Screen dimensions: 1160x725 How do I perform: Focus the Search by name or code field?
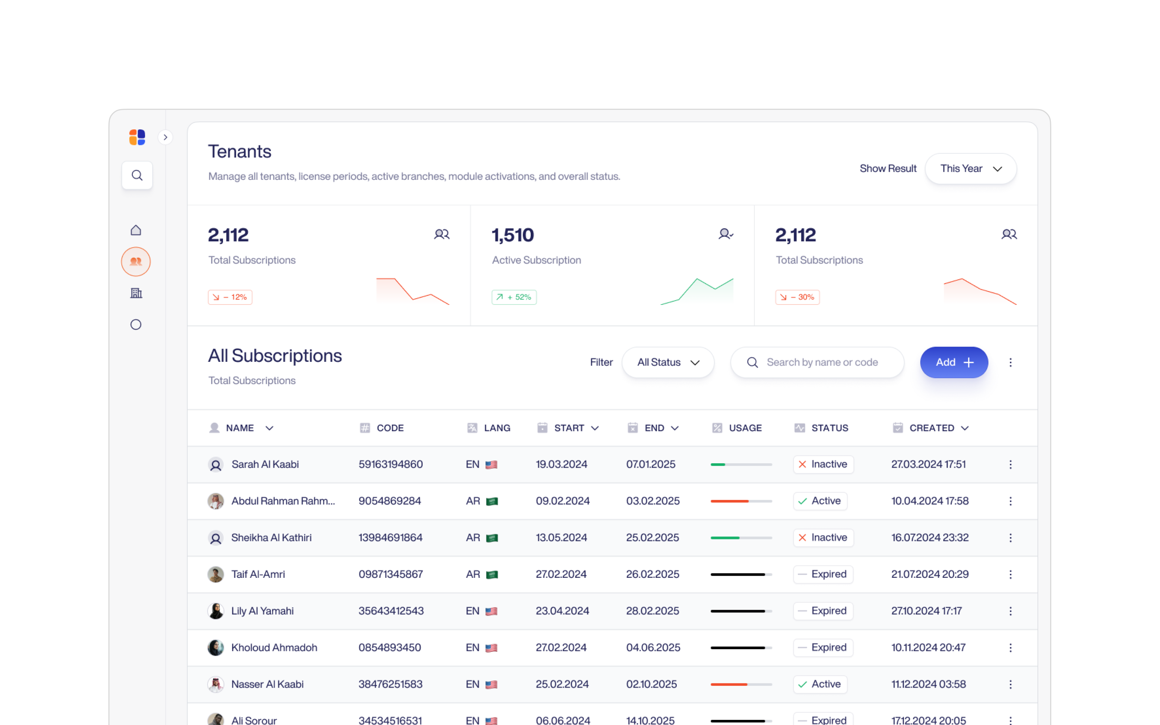817,362
